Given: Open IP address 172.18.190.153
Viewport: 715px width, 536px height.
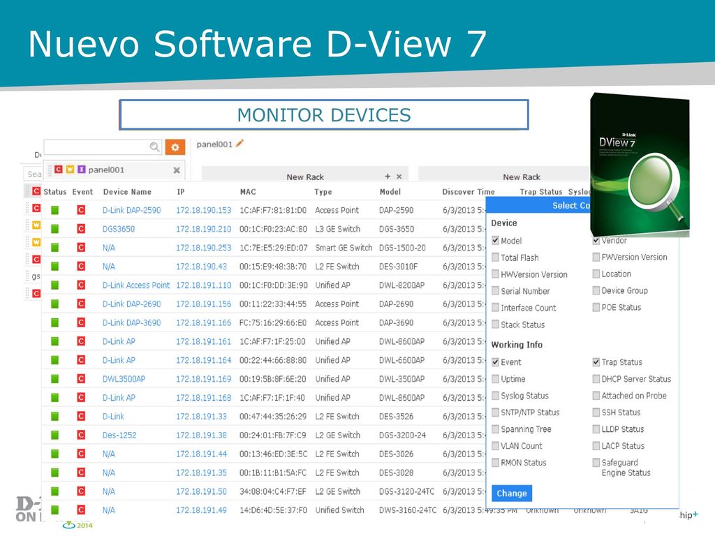Looking at the screenshot, I should coord(204,210).
